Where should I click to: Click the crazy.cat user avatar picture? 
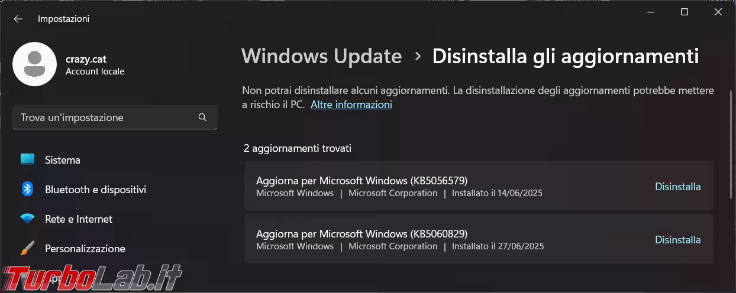point(34,64)
